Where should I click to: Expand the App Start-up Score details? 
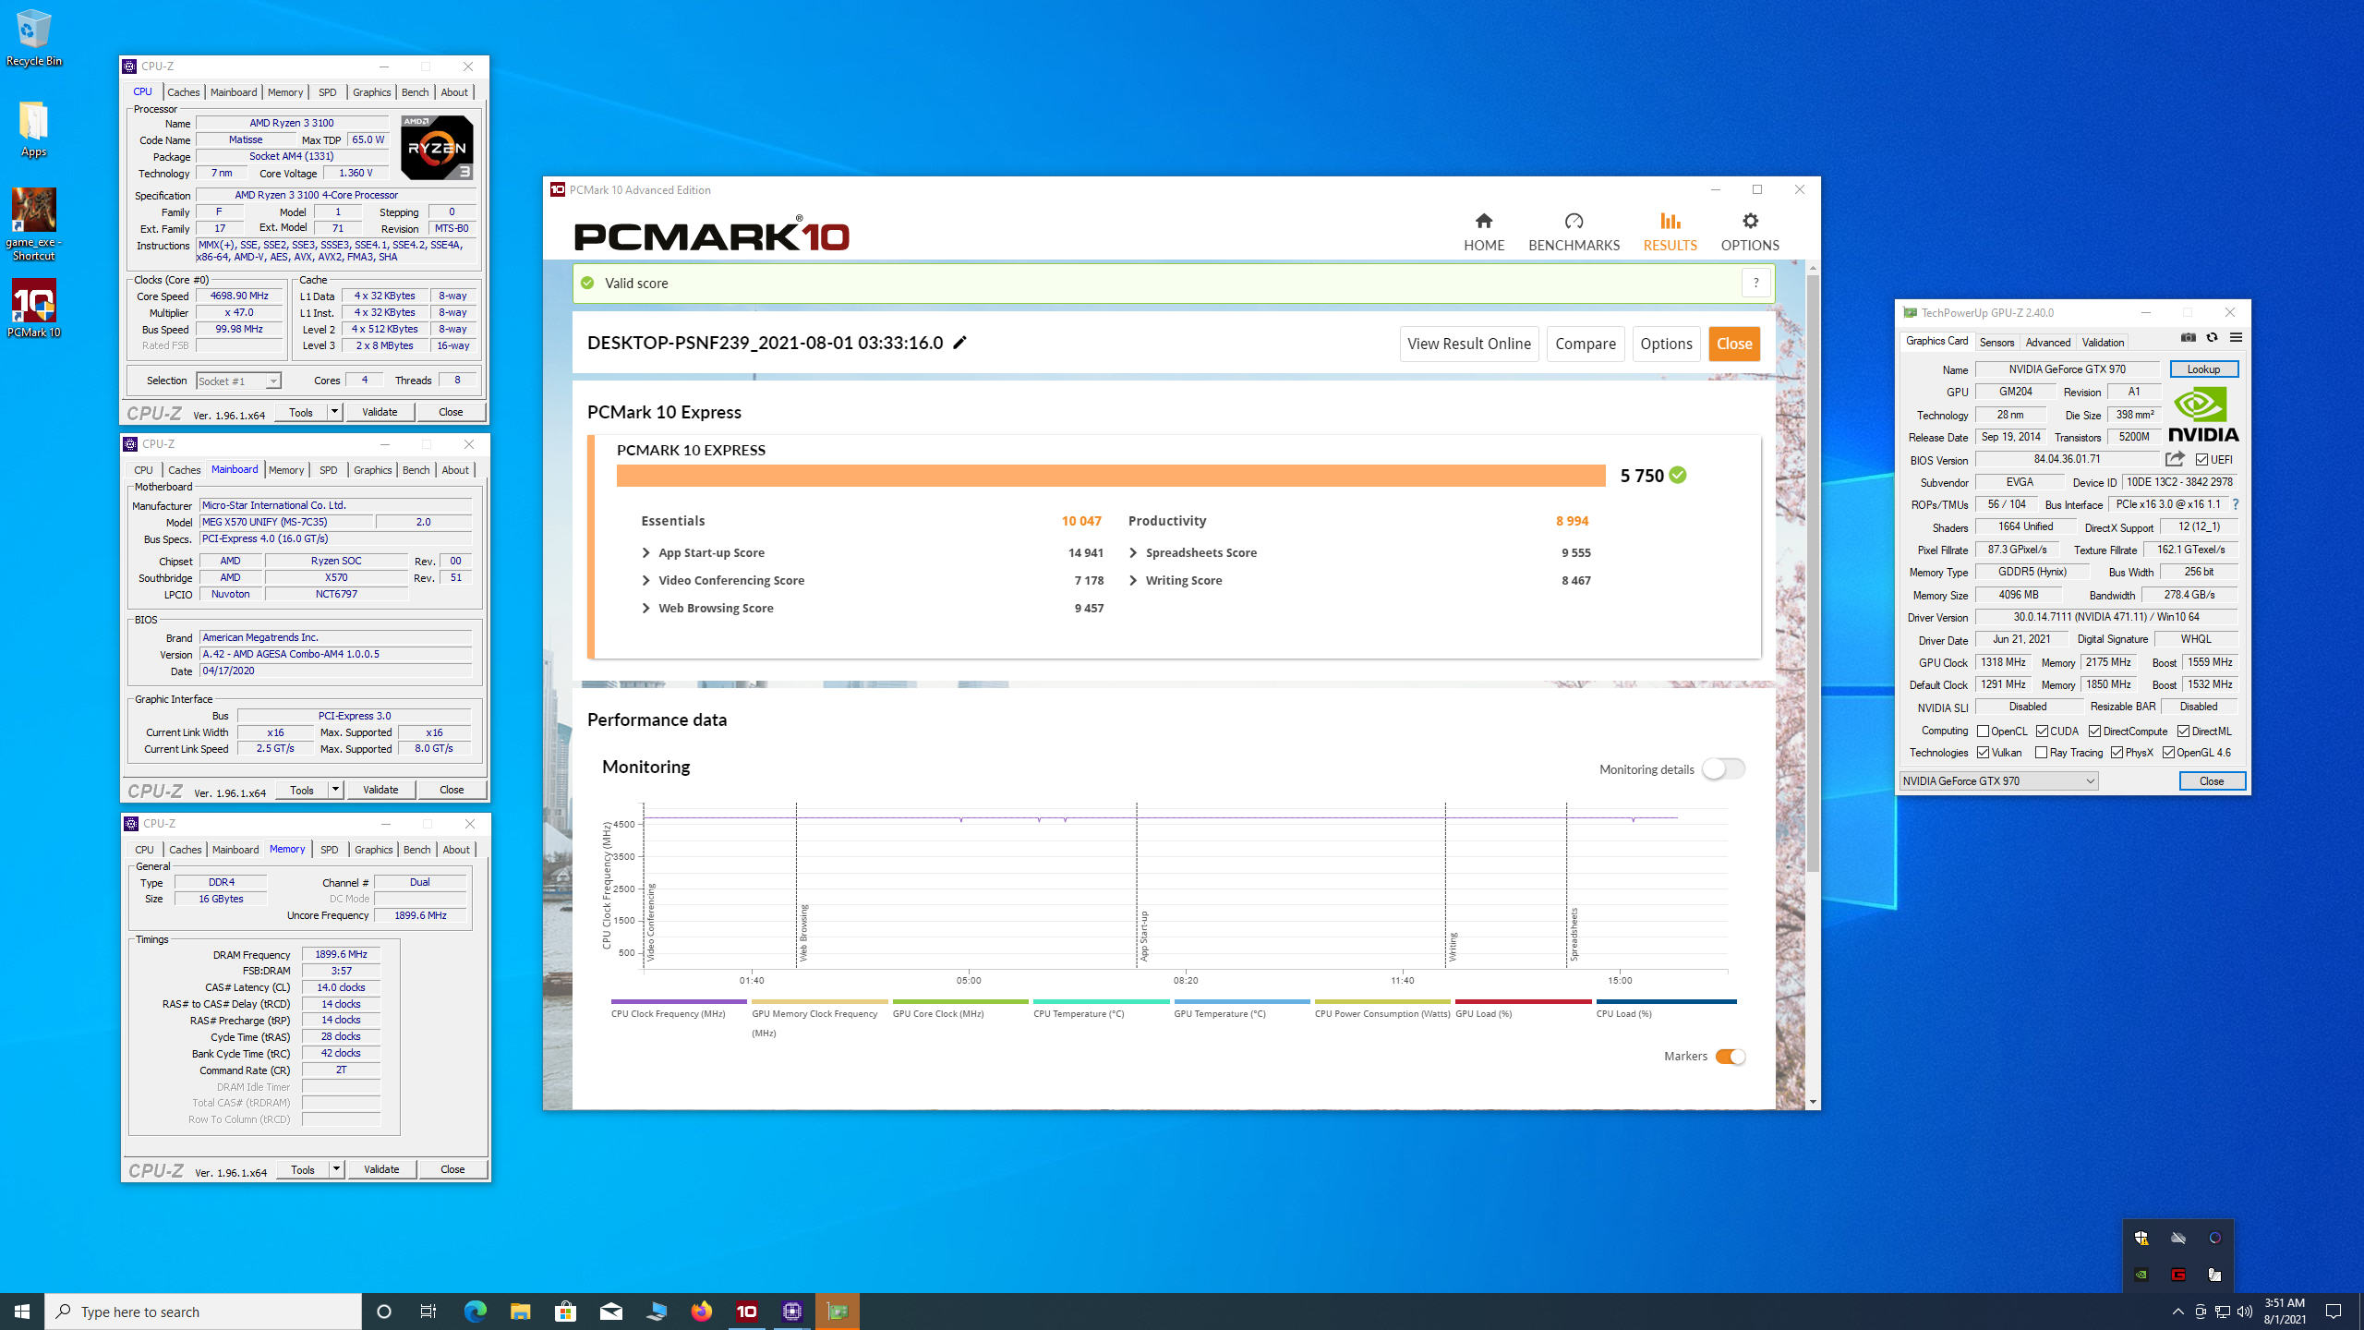pos(645,552)
